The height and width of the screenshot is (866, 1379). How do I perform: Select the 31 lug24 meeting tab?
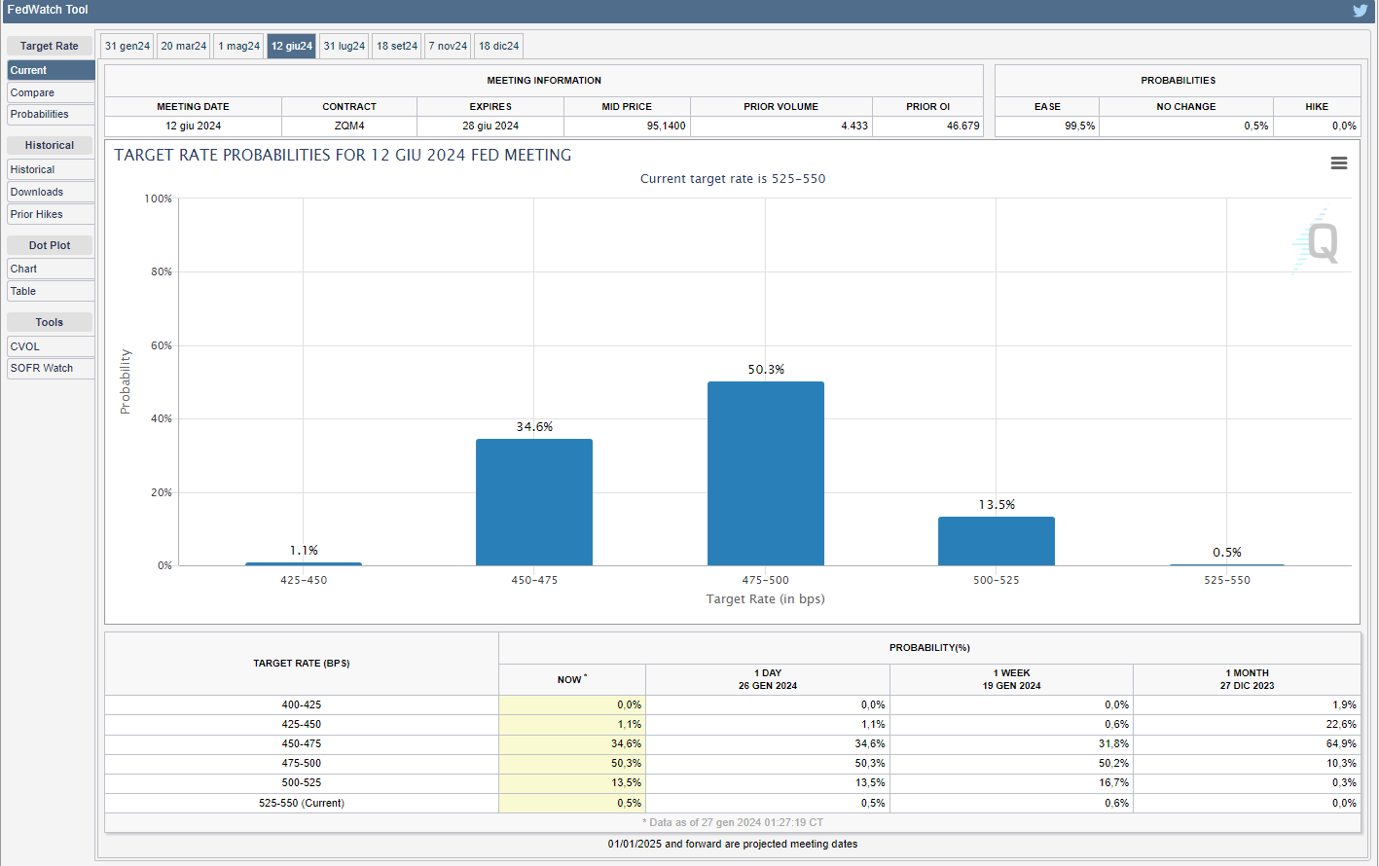tap(345, 46)
